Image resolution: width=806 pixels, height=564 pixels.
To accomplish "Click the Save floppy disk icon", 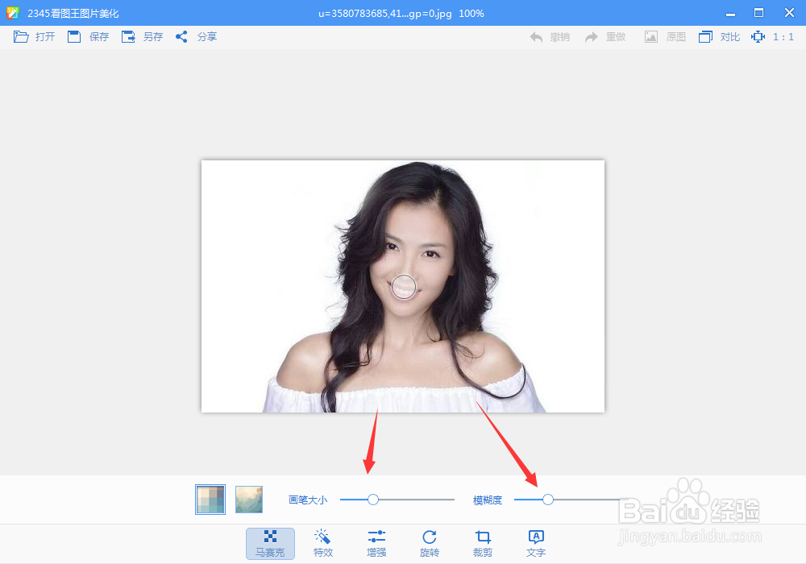I will click(x=74, y=36).
